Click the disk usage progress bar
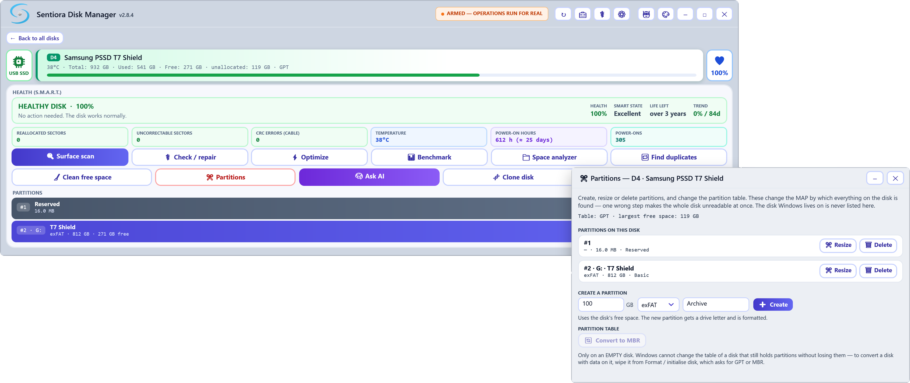The width and height of the screenshot is (910, 383). 371,75
